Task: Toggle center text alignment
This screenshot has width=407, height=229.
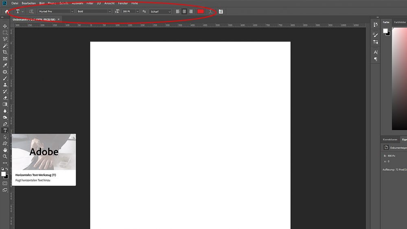Action: point(184,11)
